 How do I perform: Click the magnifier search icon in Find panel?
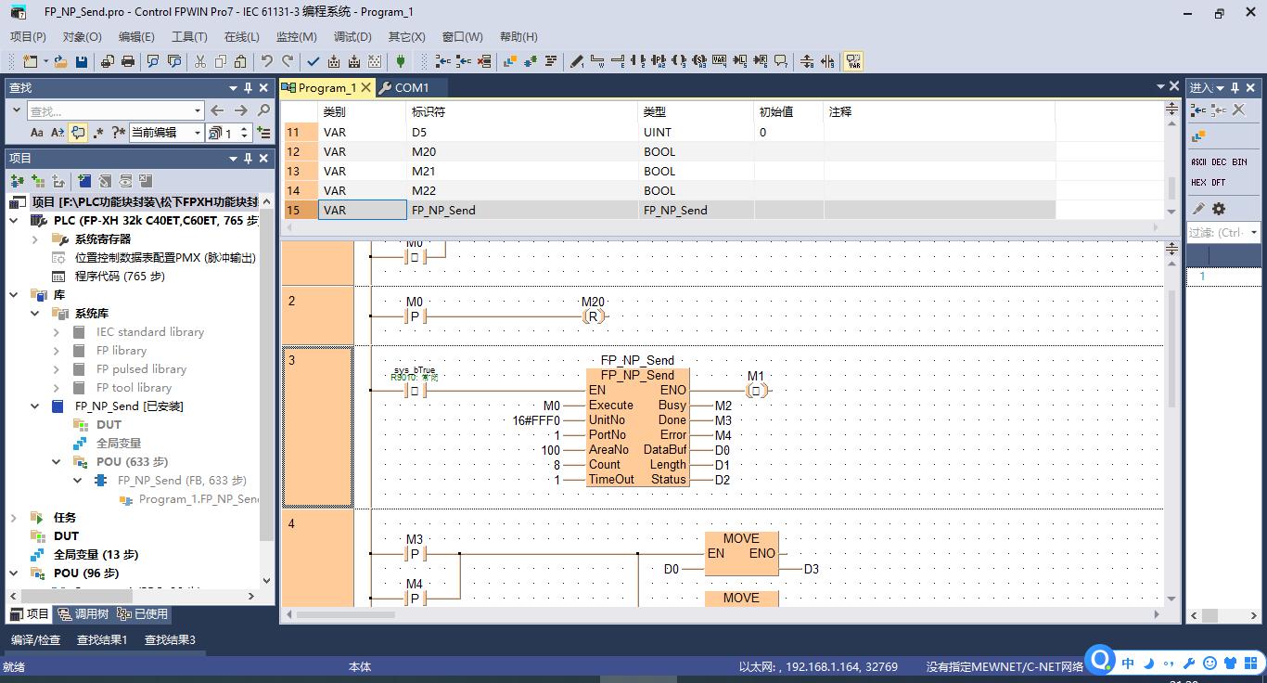coord(263,110)
